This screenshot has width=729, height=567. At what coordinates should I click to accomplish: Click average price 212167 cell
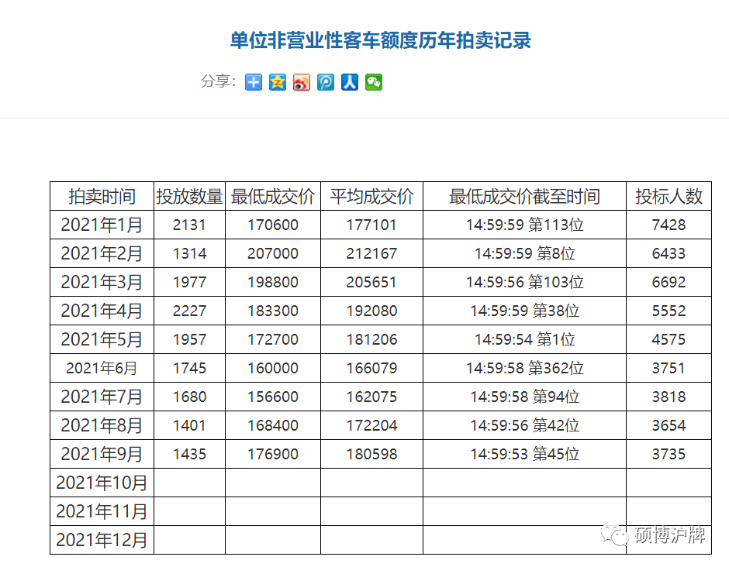(x=371, y=254)
